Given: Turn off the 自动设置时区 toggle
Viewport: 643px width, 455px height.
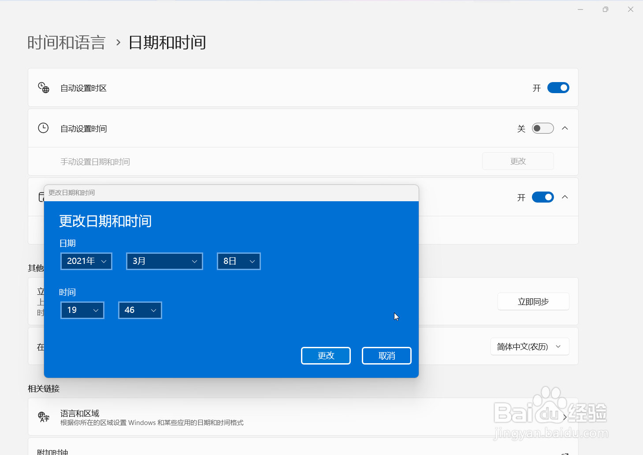Looking at the screenshot, I should 558,87.
